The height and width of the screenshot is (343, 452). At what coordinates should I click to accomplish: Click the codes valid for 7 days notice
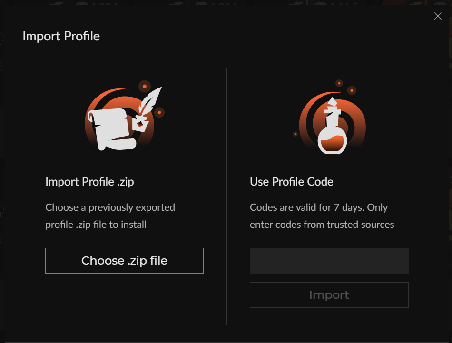322,216
